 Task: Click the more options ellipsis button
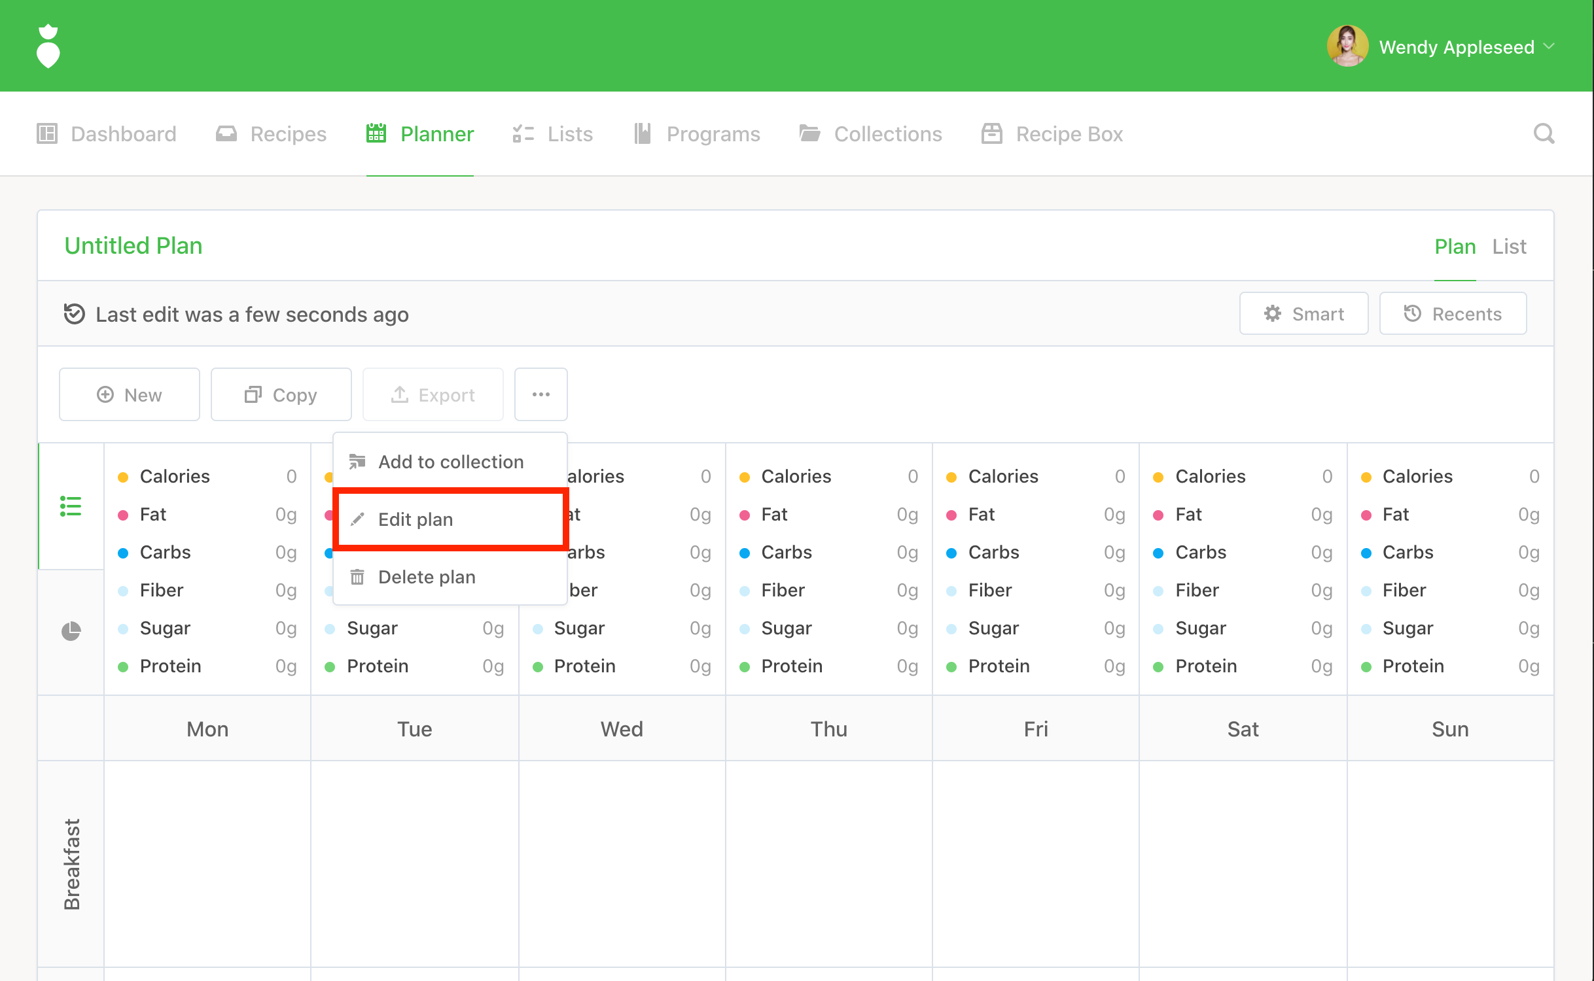(540, 394)
